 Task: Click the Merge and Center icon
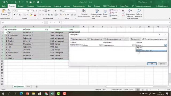pyautogui.click(x=56, y=15)
